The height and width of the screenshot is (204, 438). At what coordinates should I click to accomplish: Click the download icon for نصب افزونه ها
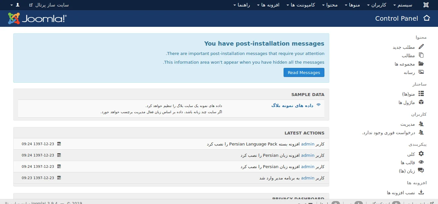pyautogui.click(x=421, y=192)
